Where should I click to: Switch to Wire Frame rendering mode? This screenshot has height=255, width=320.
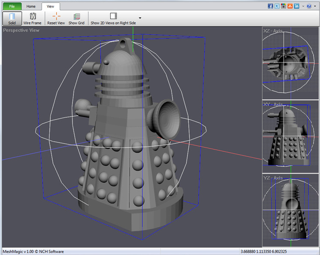click(x=32, y=18)
